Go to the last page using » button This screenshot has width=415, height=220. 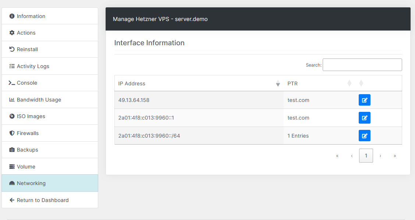[395, 156]
